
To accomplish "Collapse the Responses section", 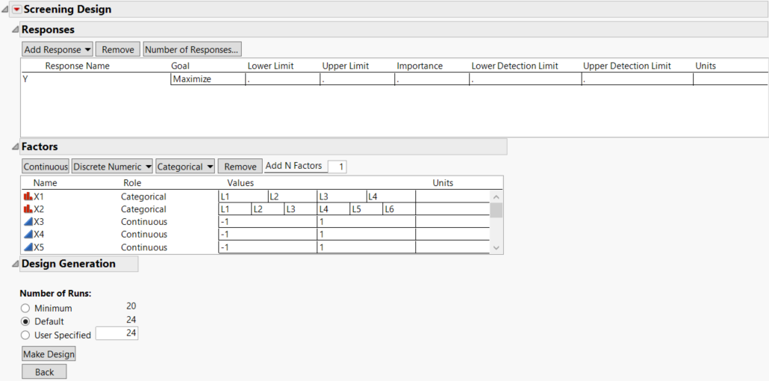I will (15, 30).
